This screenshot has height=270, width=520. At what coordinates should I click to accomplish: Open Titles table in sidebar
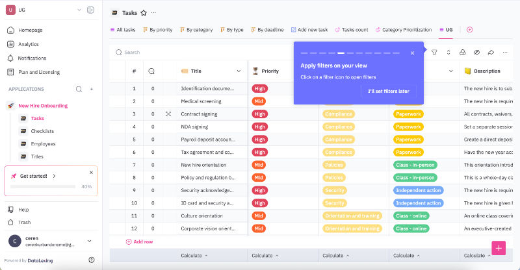click(x=37, y=156)
